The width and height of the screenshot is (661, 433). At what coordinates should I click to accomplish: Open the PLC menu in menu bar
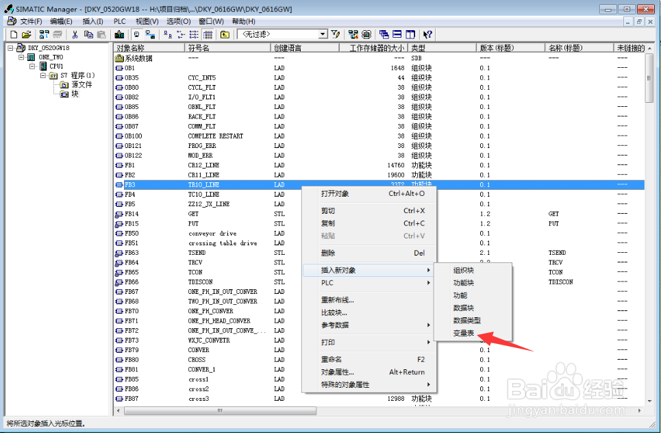pos(120,21)
